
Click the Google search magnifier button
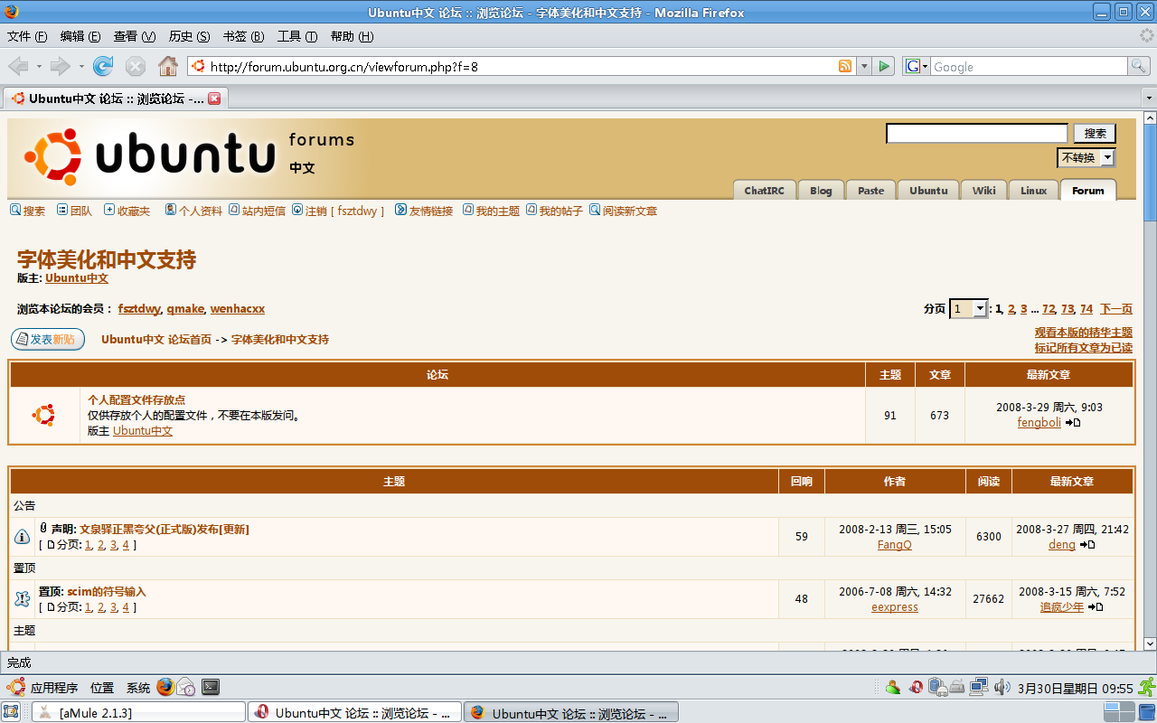tap(1139, 66)
